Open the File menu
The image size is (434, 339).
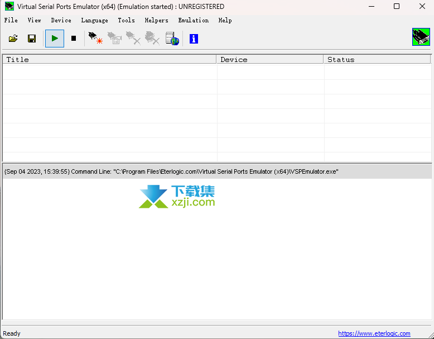pos(11,20)
